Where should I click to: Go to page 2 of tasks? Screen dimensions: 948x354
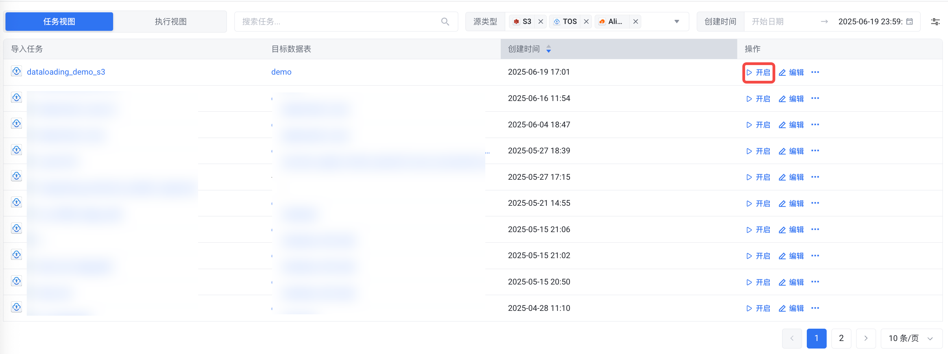click(841, 338)
